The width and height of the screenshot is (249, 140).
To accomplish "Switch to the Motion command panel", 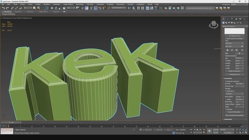I will [236, 19].
